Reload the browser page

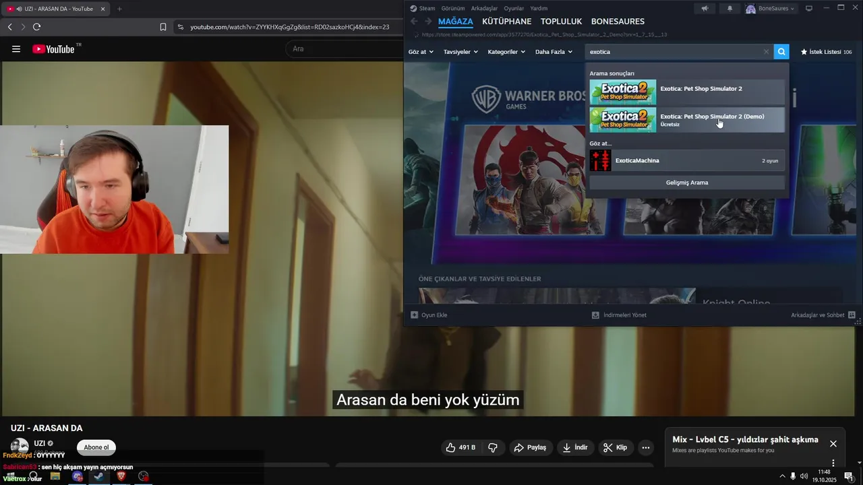36,27
